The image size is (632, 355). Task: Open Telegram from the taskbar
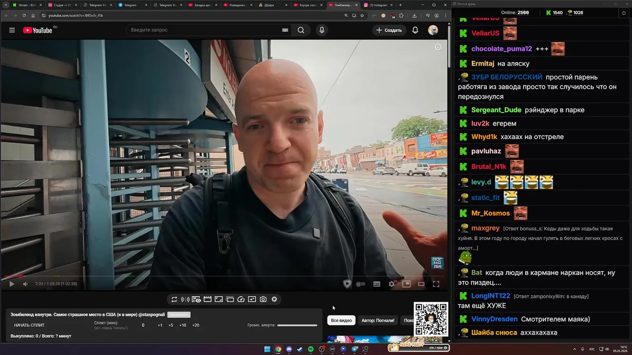[355, 349]
